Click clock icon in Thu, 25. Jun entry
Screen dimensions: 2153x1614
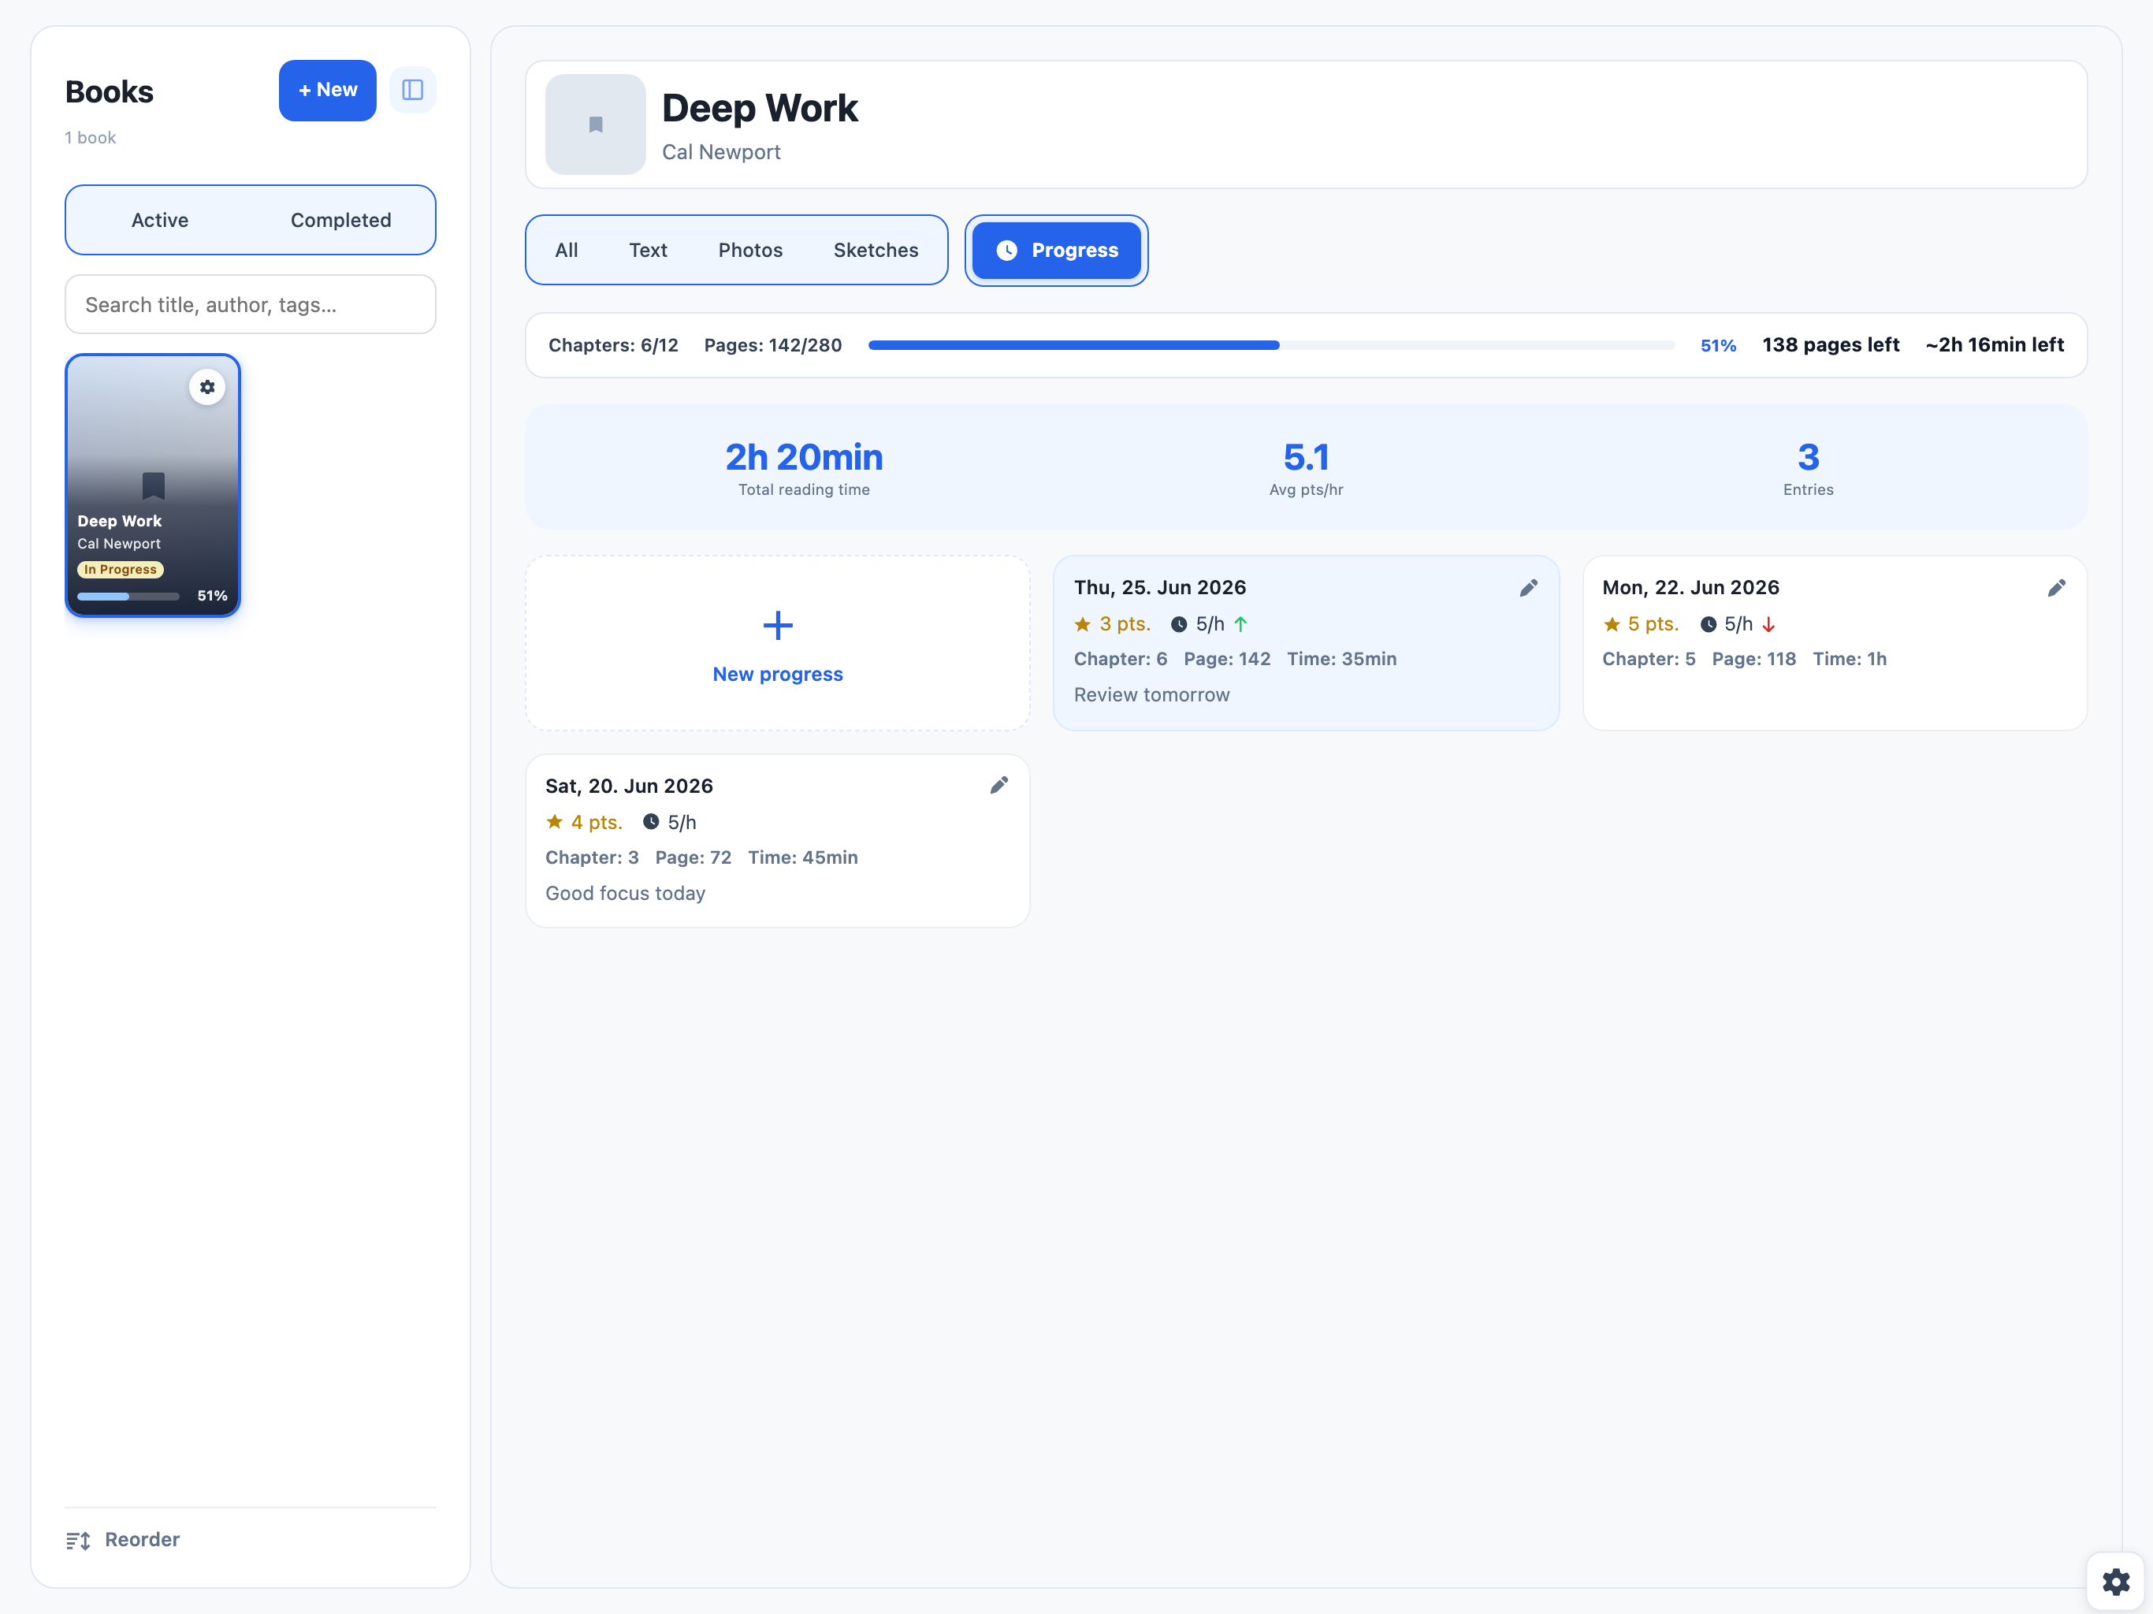1179,624
